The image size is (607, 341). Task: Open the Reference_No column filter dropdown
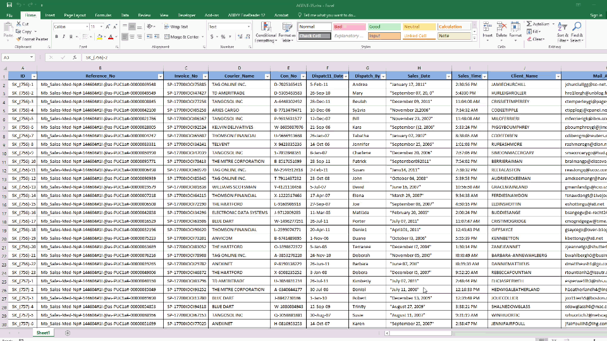click(160, 76)
